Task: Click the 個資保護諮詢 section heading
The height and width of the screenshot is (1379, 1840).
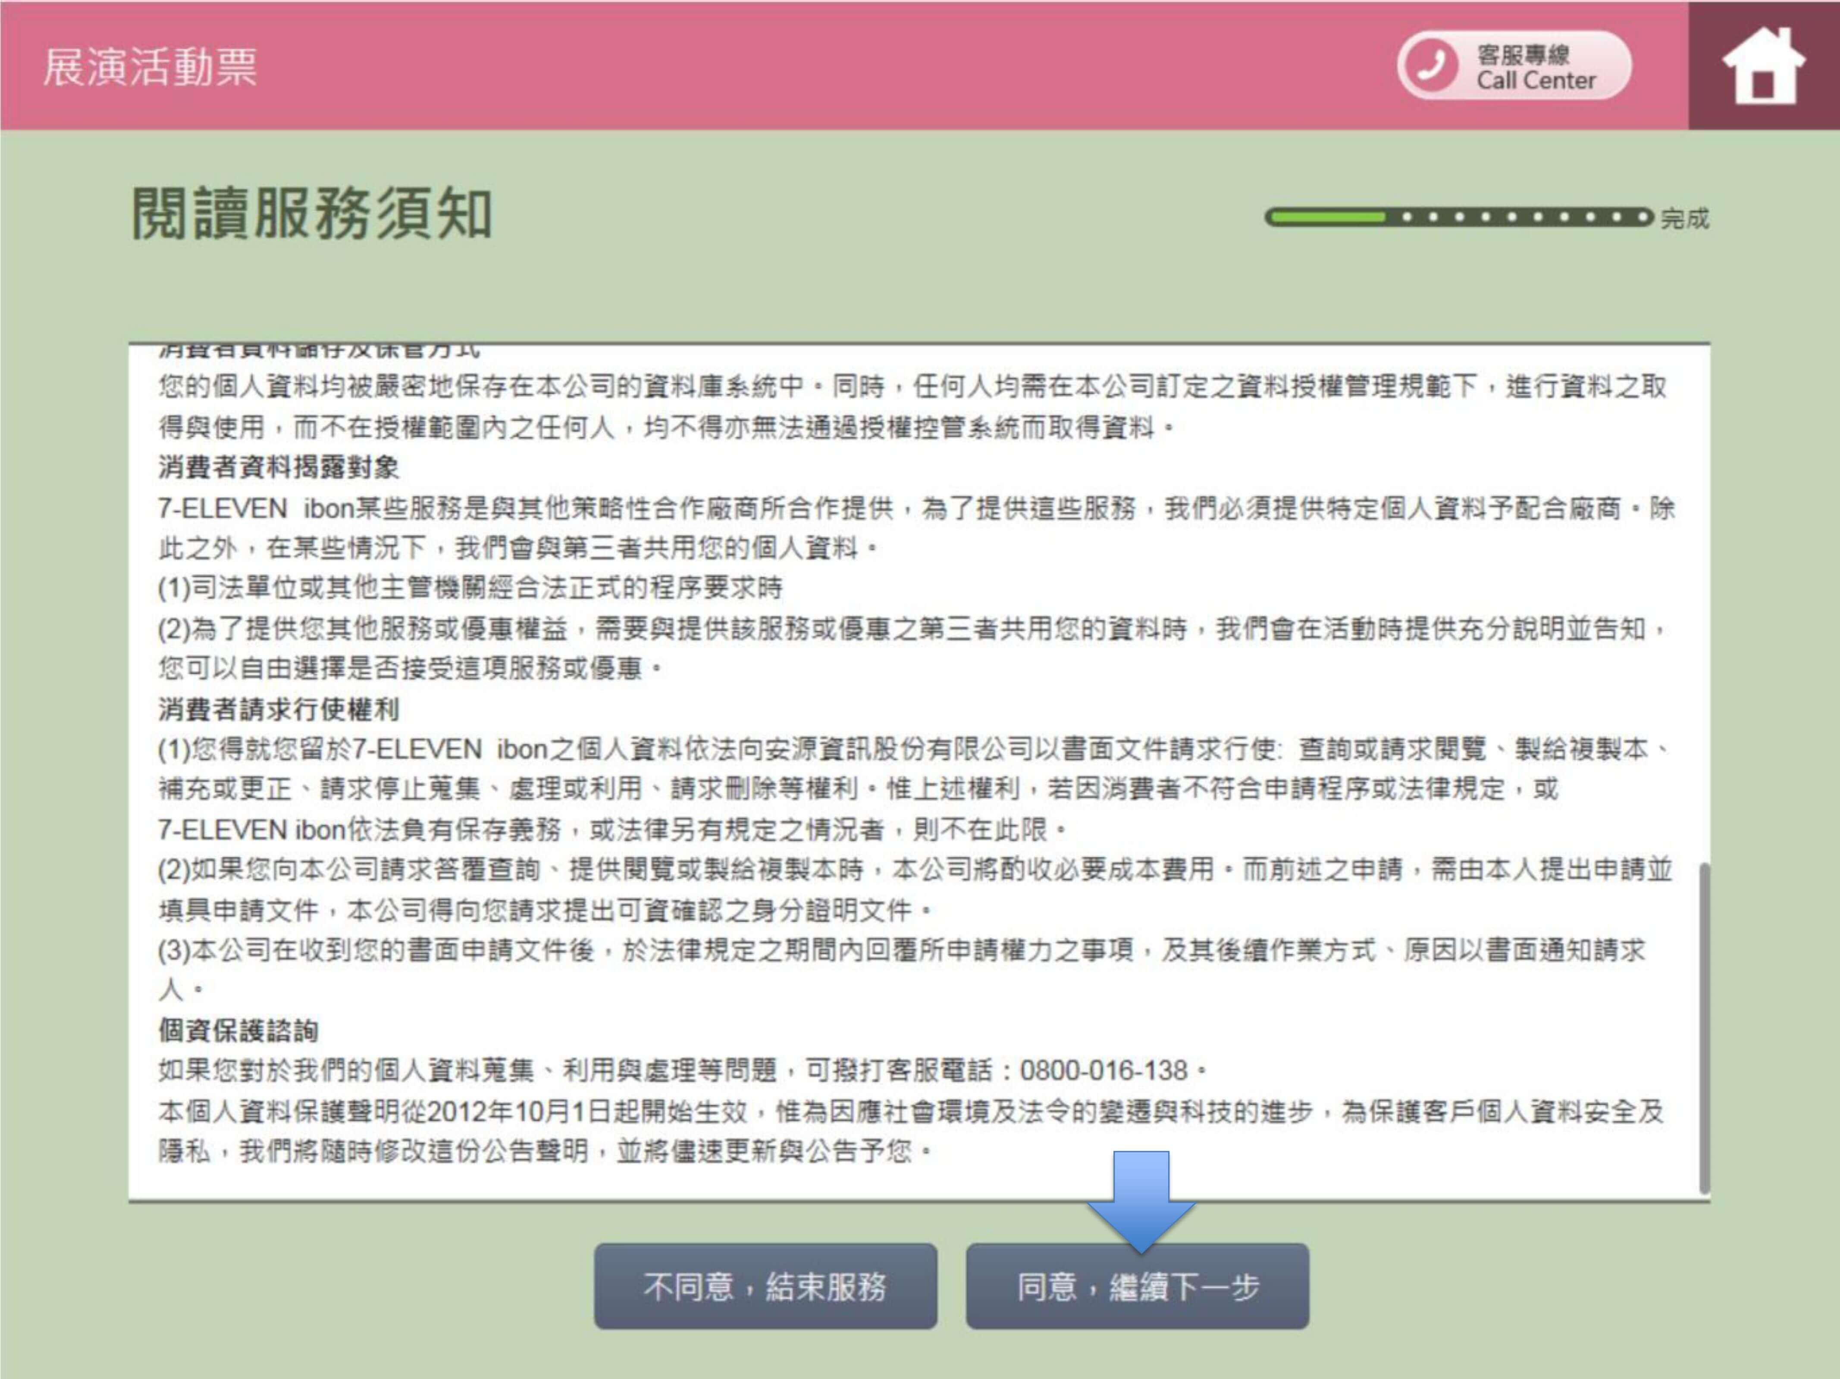Action: click(x=239, y=1031)
